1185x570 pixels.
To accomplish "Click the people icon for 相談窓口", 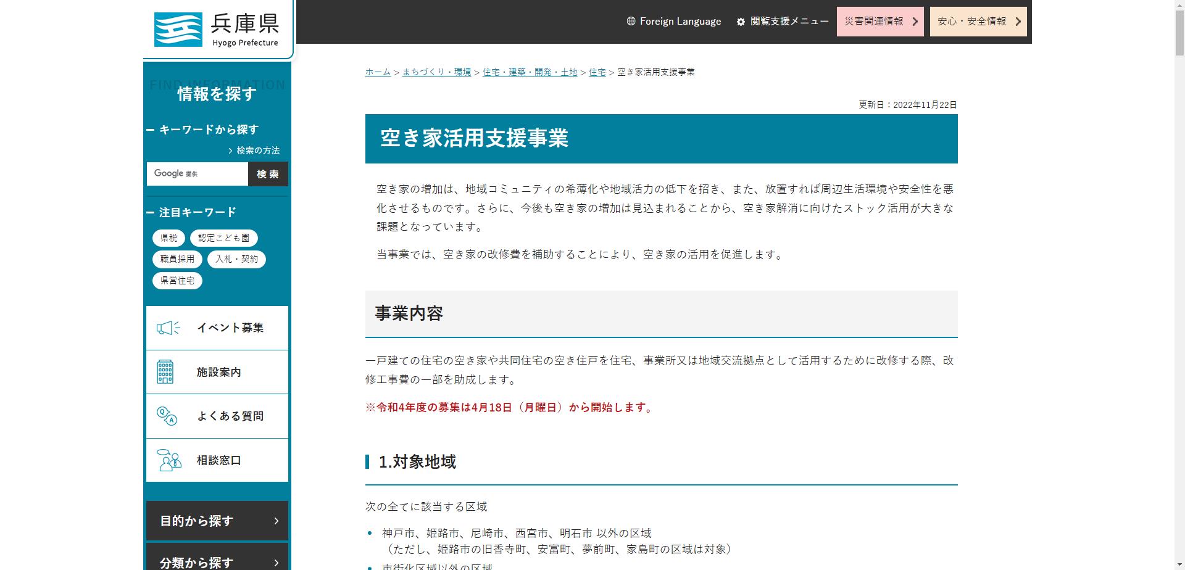I will [168, 460].
